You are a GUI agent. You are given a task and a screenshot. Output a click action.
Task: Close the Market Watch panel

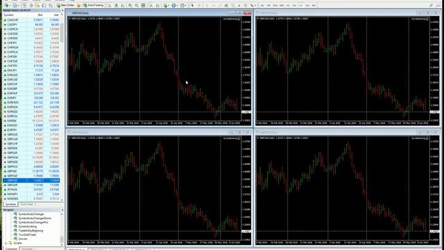coord(62,10)
